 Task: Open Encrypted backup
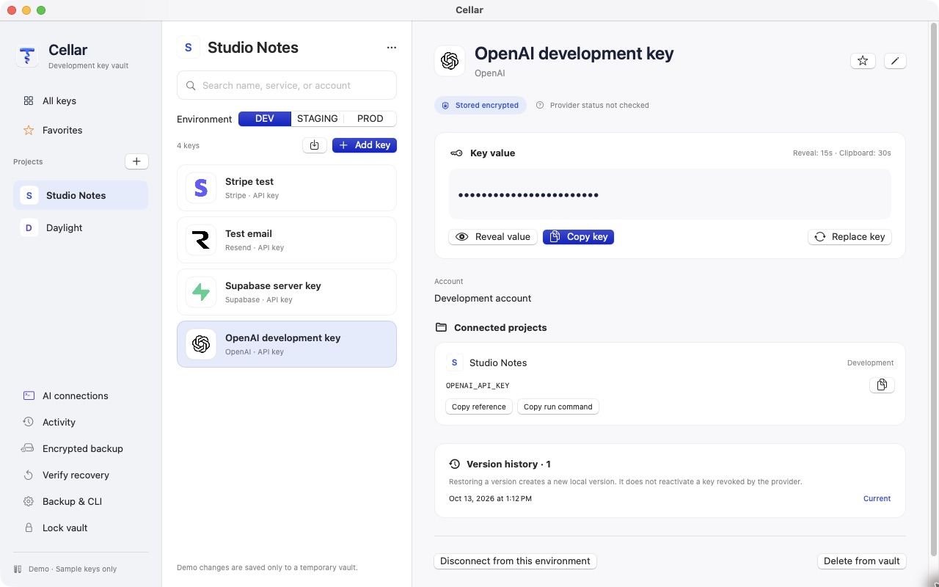(x=81, y=448)
